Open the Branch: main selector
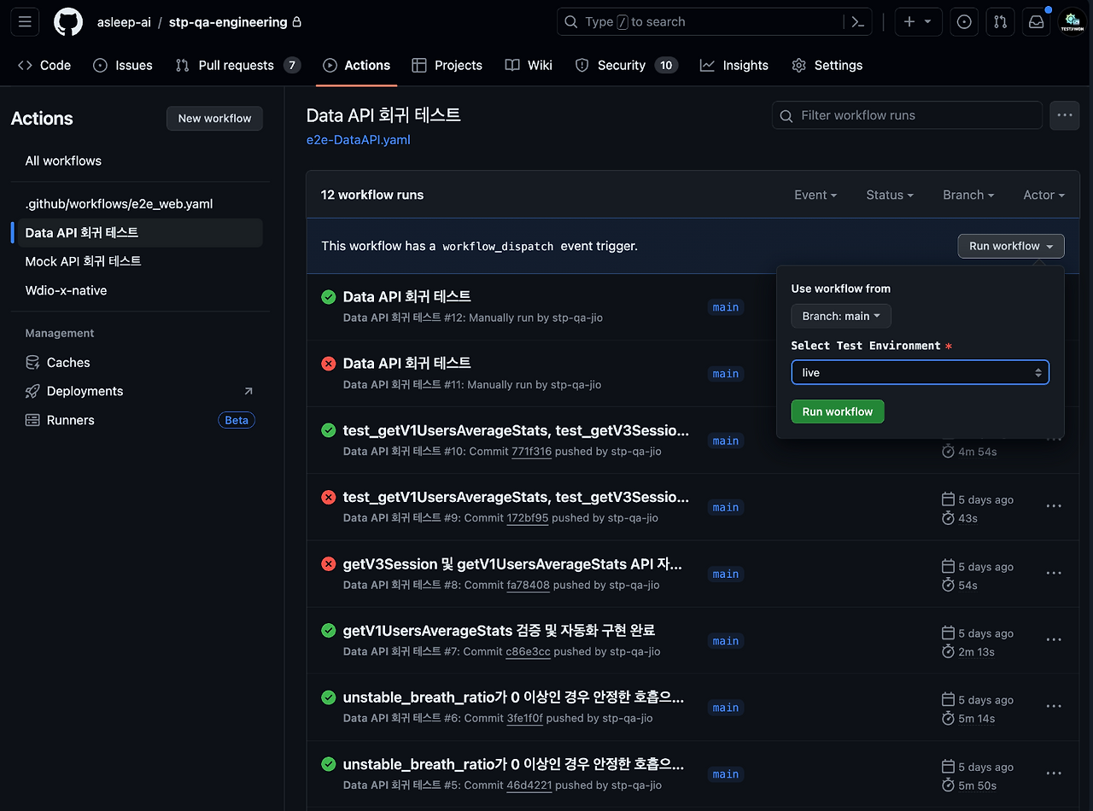 841,316
